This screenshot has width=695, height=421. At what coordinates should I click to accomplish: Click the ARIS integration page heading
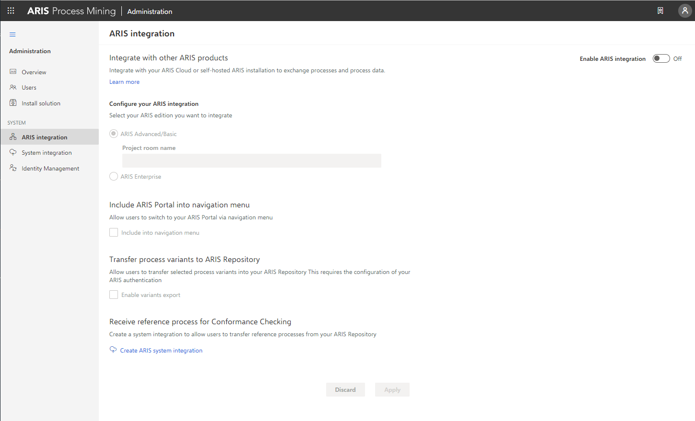(x=142, y=34)
